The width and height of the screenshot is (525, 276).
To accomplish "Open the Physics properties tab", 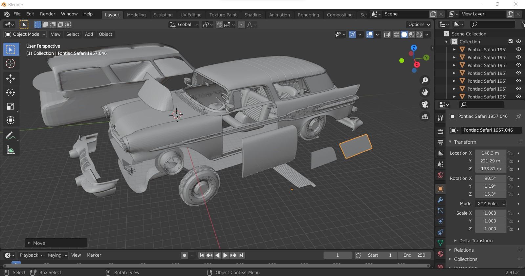I will pyautogui.click(x=440, y=221).
